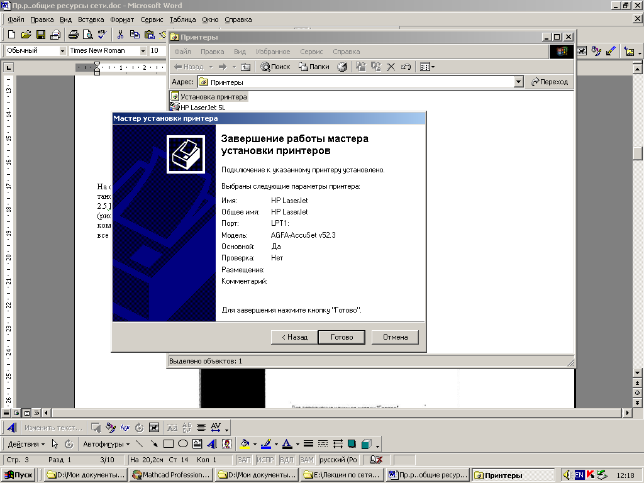The height and width of the screenshot is (483, 644).
Task: Select the Oval drawing tool
Action: click(183, 443)
